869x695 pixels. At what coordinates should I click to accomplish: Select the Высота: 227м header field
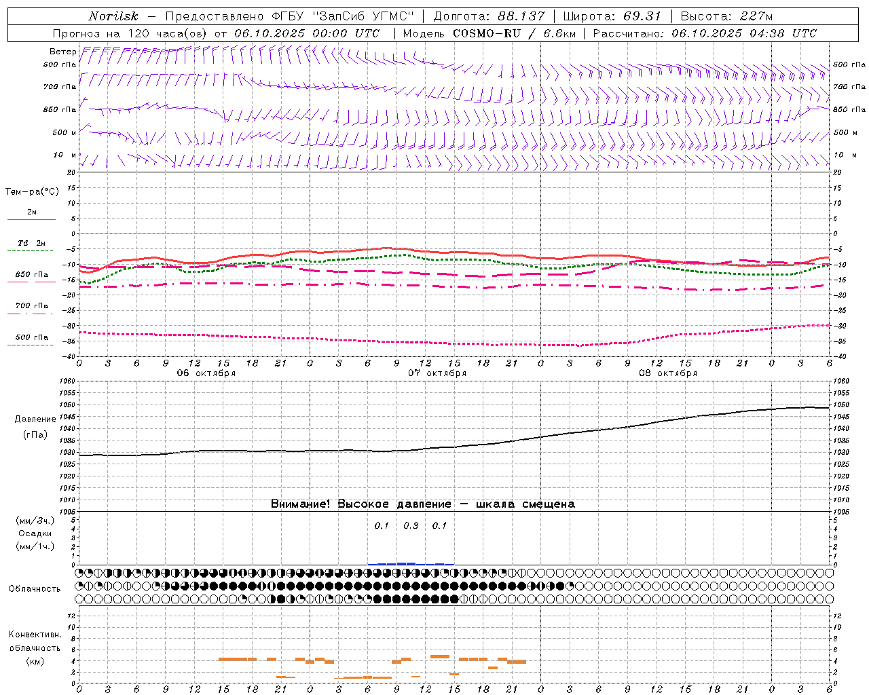click(x=726, y=16)
